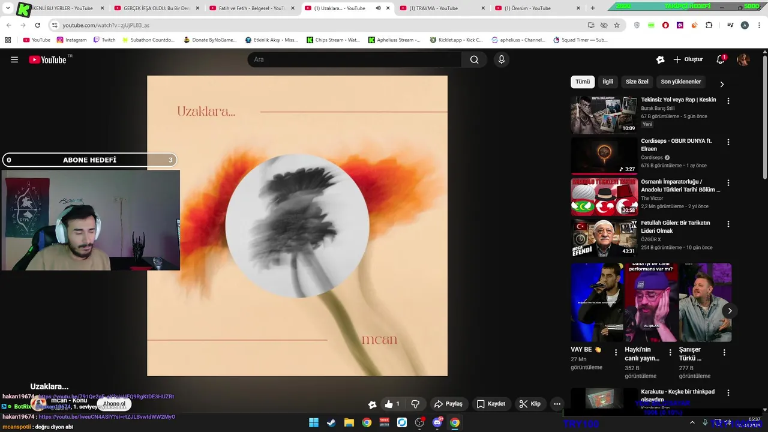Go back to the previous page in Chrome
The height and width of the screenshot is (432, 768).
pyautogui.click(x=8, y=25)
